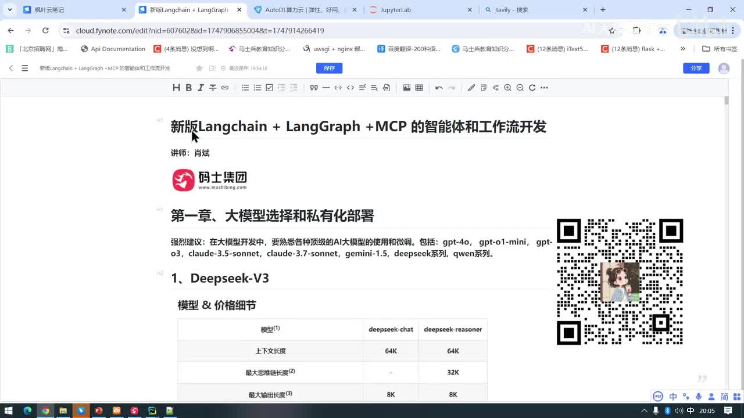Open the uwsgi + nginx bookmark
The image size is (744, 418).
[x=334, y=49]
